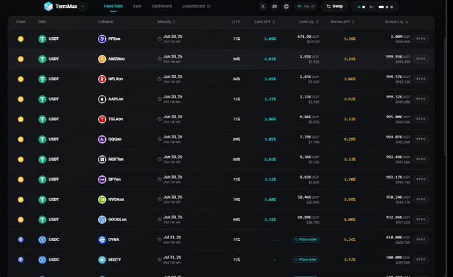Image resolution: width=453 pixels, height=277 pixels.
Task: Click the 3.24% borrow APY for AMZNon
Action: pyautogui.click(x=350, y=59)
